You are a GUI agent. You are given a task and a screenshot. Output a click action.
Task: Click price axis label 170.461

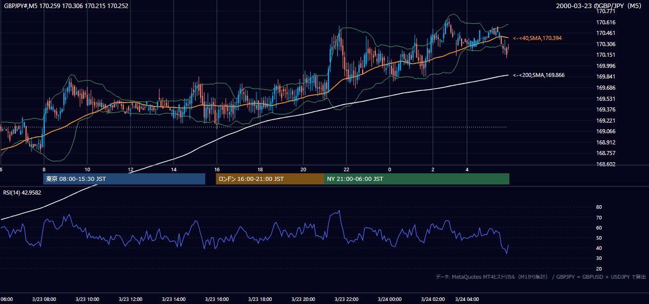pyautogui.click(x=606, y=33)
